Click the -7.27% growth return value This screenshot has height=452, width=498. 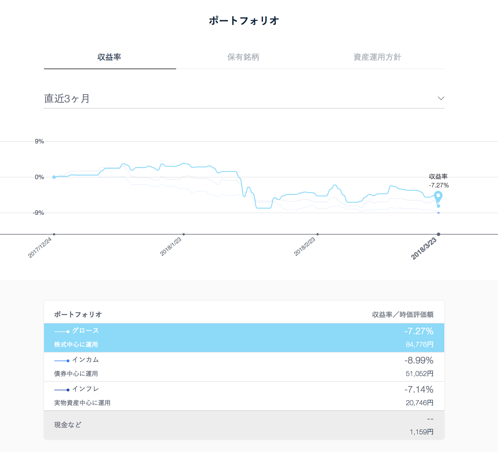point(419,331)
